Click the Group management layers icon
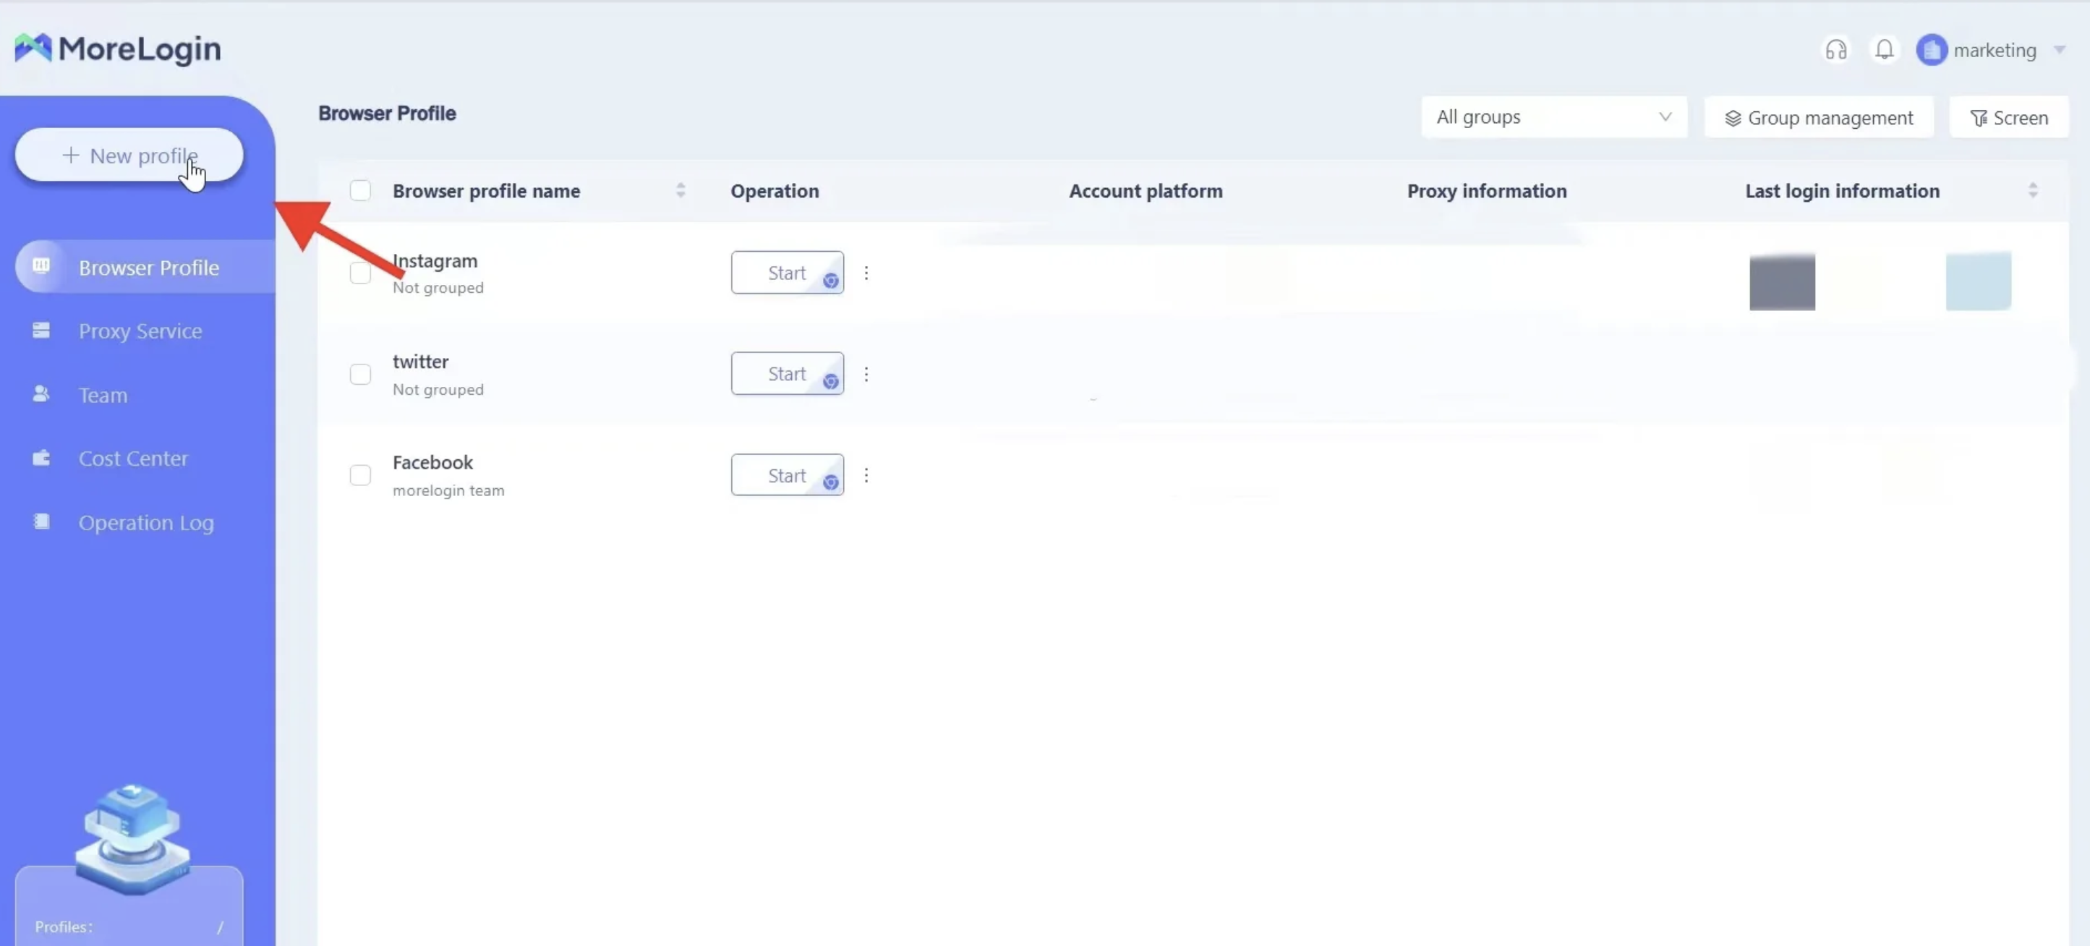Screen dimensions: 2090x946 [1733, 119]
